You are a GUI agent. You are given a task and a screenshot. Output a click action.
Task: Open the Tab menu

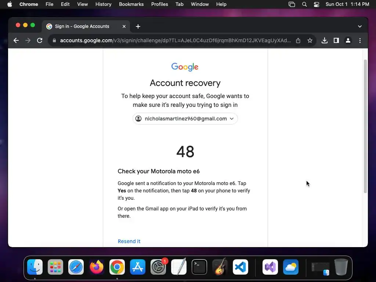(x=179, y=4)
